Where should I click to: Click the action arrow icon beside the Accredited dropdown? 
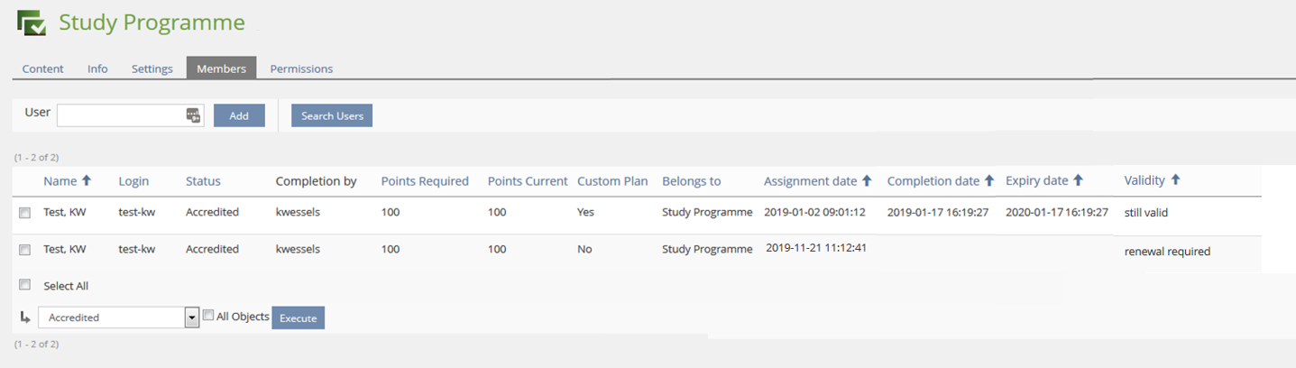(25, 317)
